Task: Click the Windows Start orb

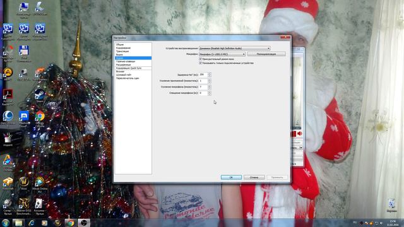Action: point(6,223)
